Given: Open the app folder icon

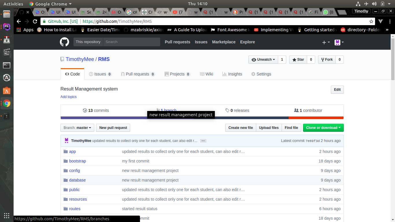Looking at the screenshot, I should pyautogui.click(x=66, y=151).
